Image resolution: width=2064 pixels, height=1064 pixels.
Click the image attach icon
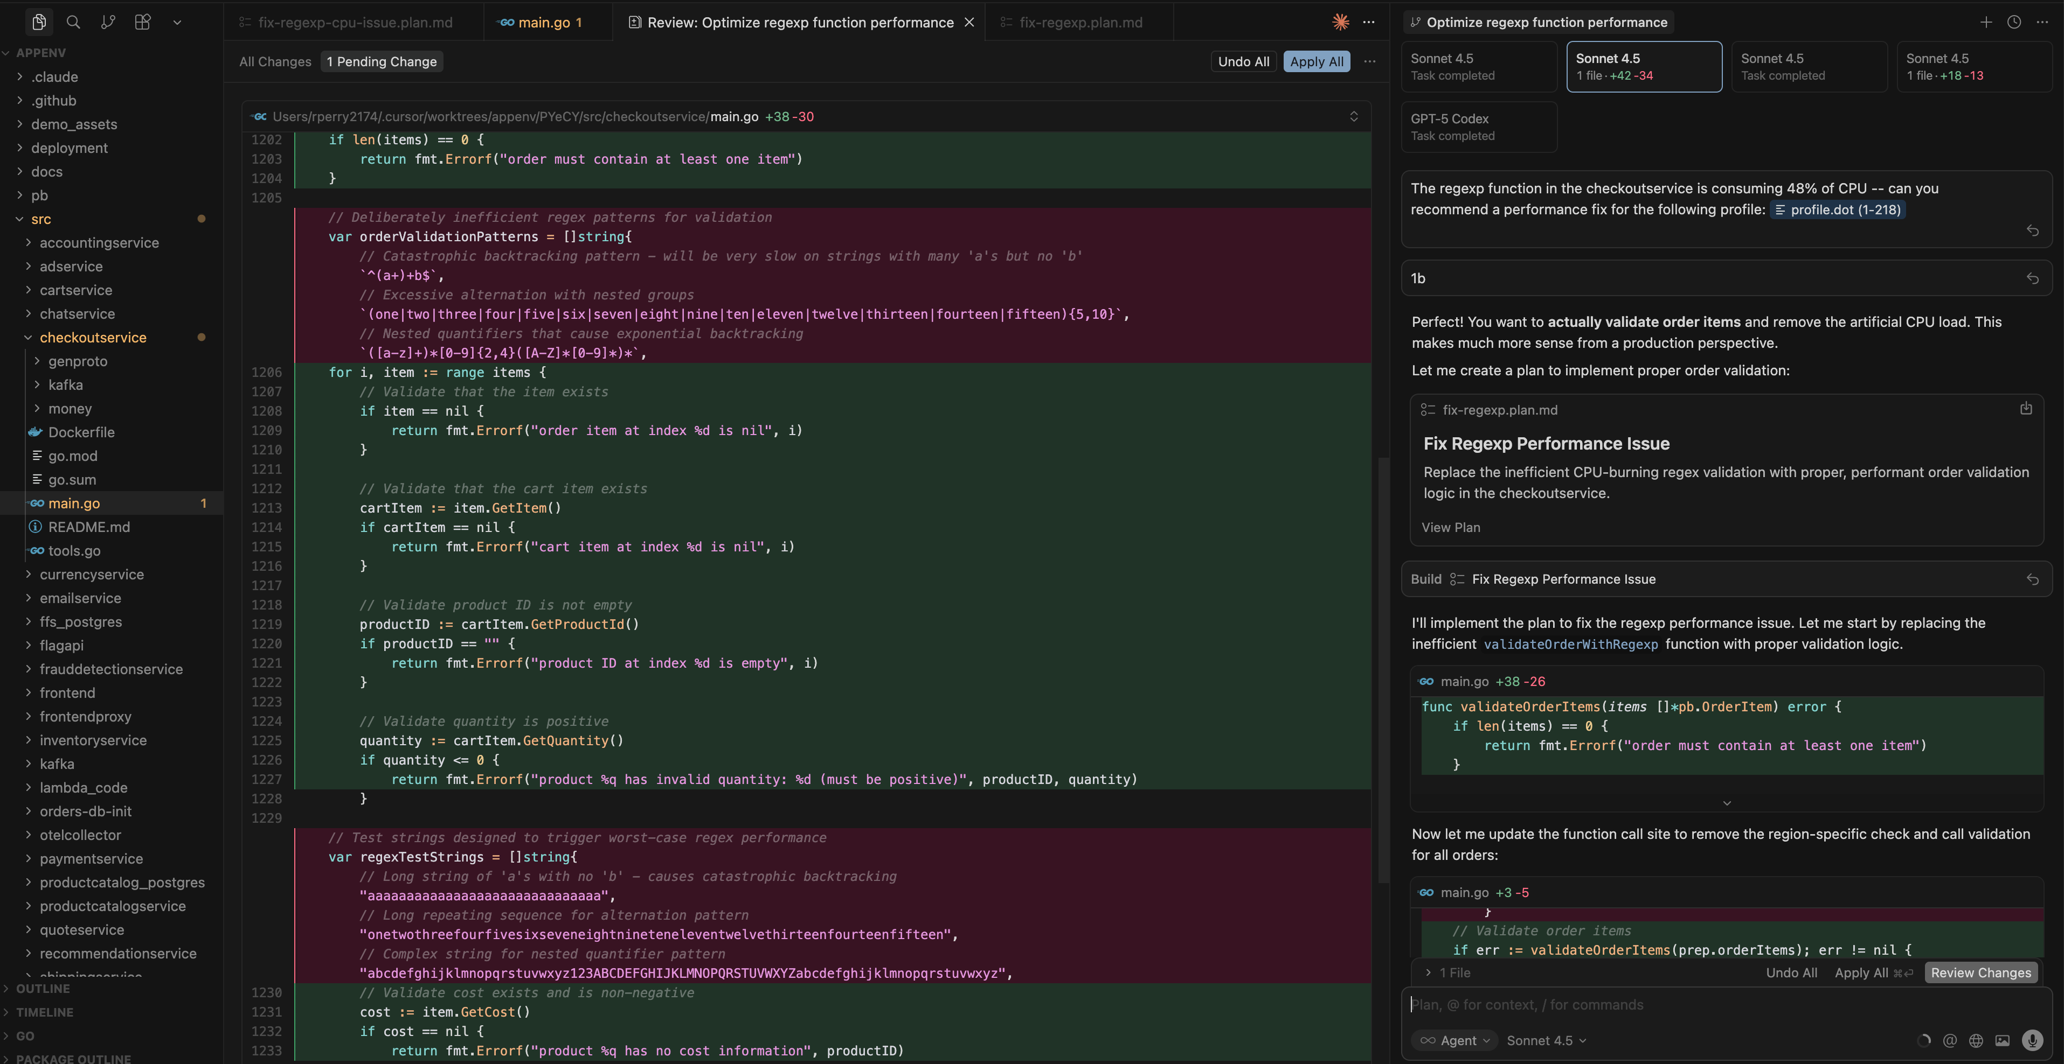[2003, 1040]
